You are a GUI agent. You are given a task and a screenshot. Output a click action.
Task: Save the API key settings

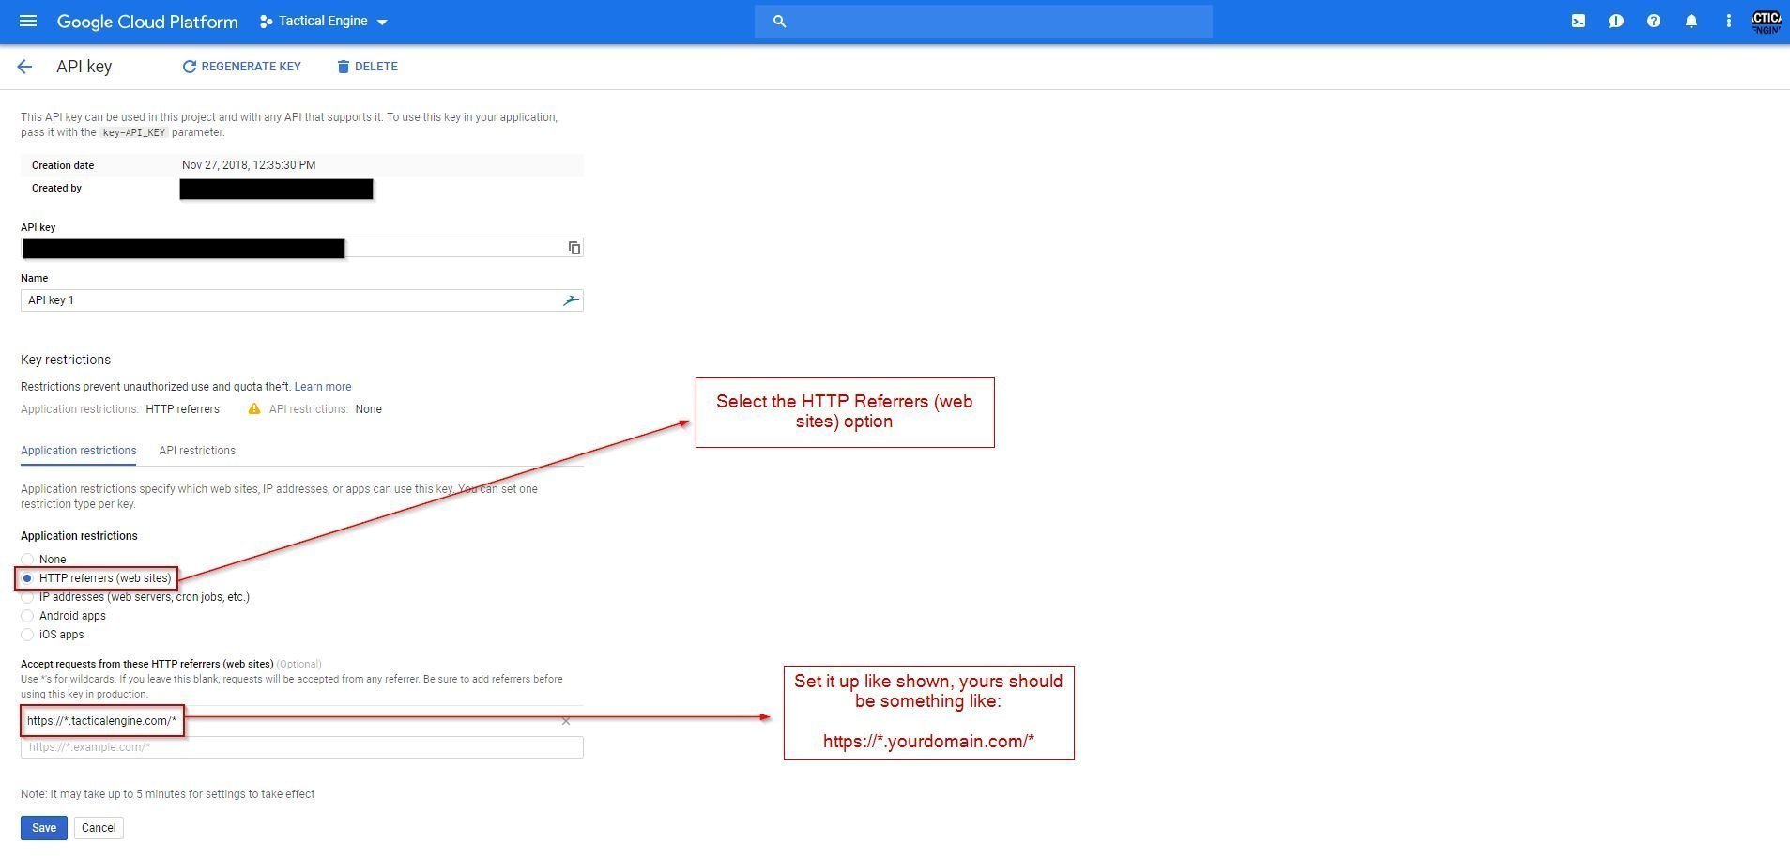click(x=44, y=828)
